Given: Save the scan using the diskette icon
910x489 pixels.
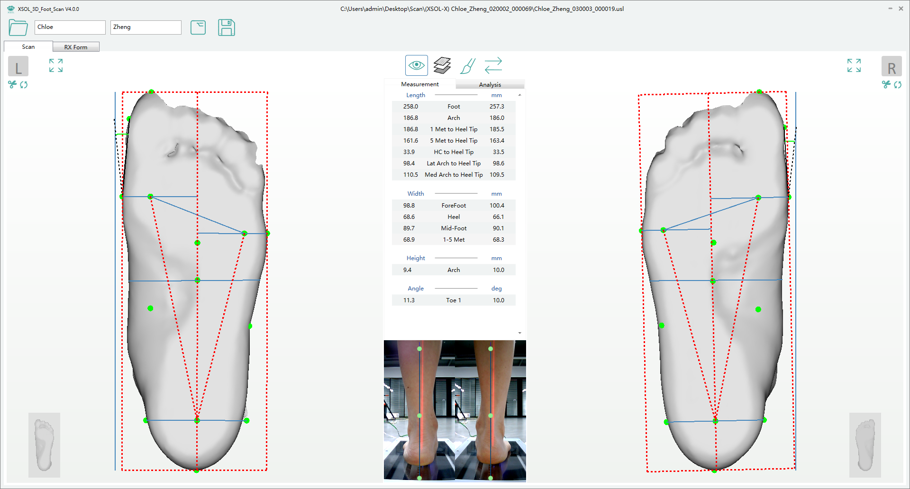Looking at the screenshot, I should [x=227, y=28].
